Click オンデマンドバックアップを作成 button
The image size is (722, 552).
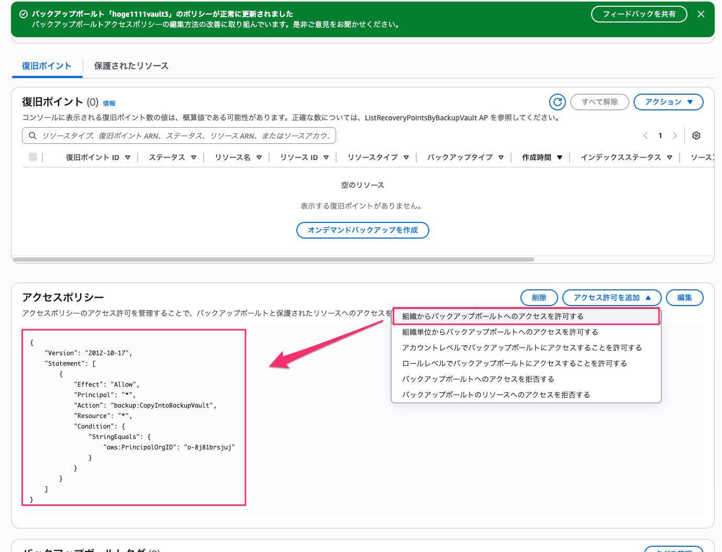point(362,230)
